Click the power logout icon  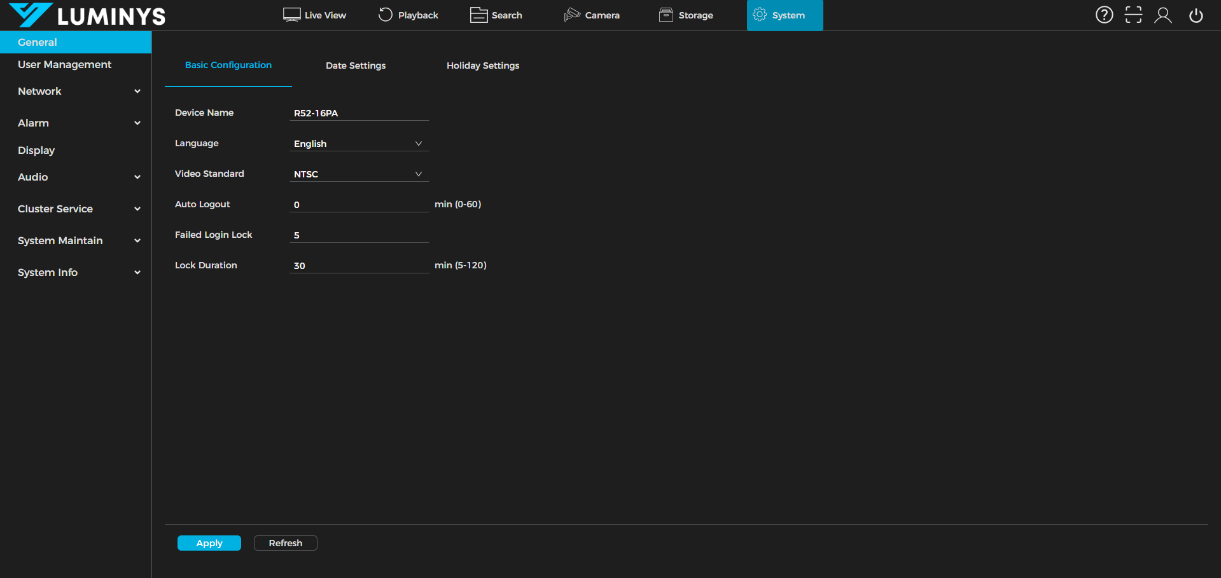tap(1196, 15)
